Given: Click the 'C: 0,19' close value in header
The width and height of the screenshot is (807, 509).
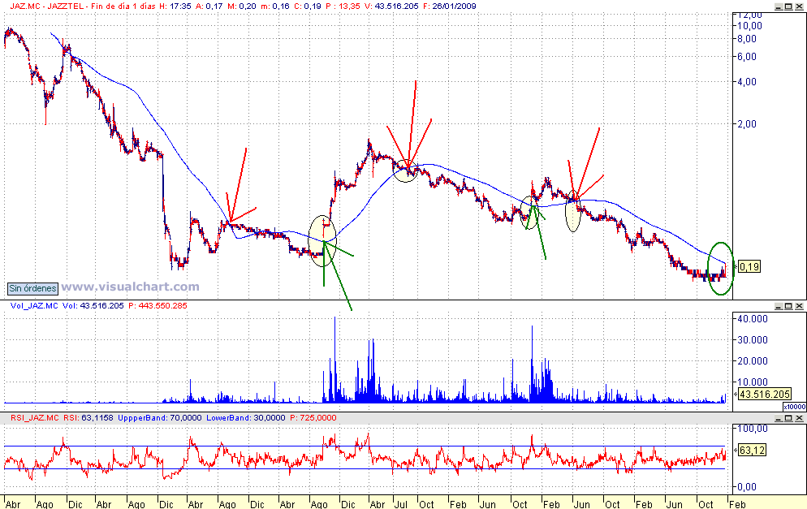Looking at the screenshot, I should (308, 6).
